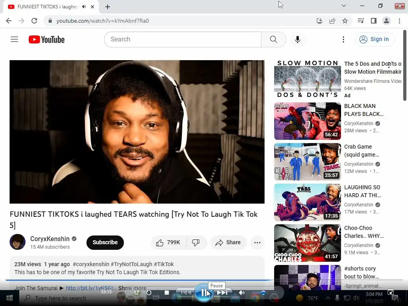Open the taskbar clock showing 3:04 PM

point(374,298)
